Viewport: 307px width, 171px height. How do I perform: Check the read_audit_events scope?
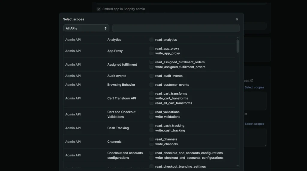[x=151, y=76]
